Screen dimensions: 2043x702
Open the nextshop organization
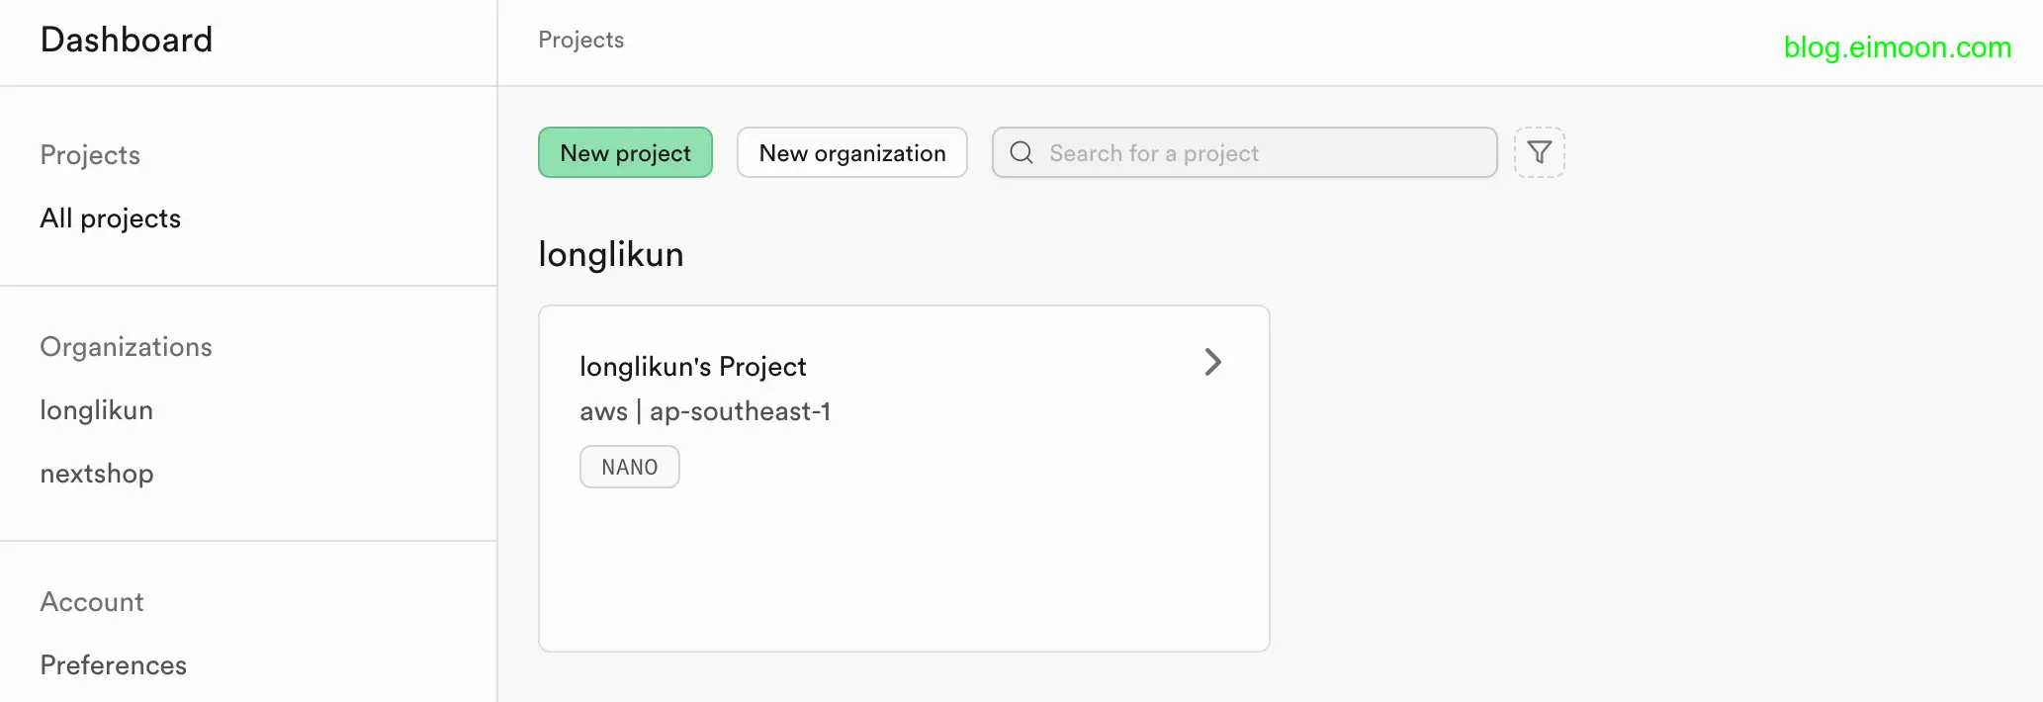coord(97,474)
